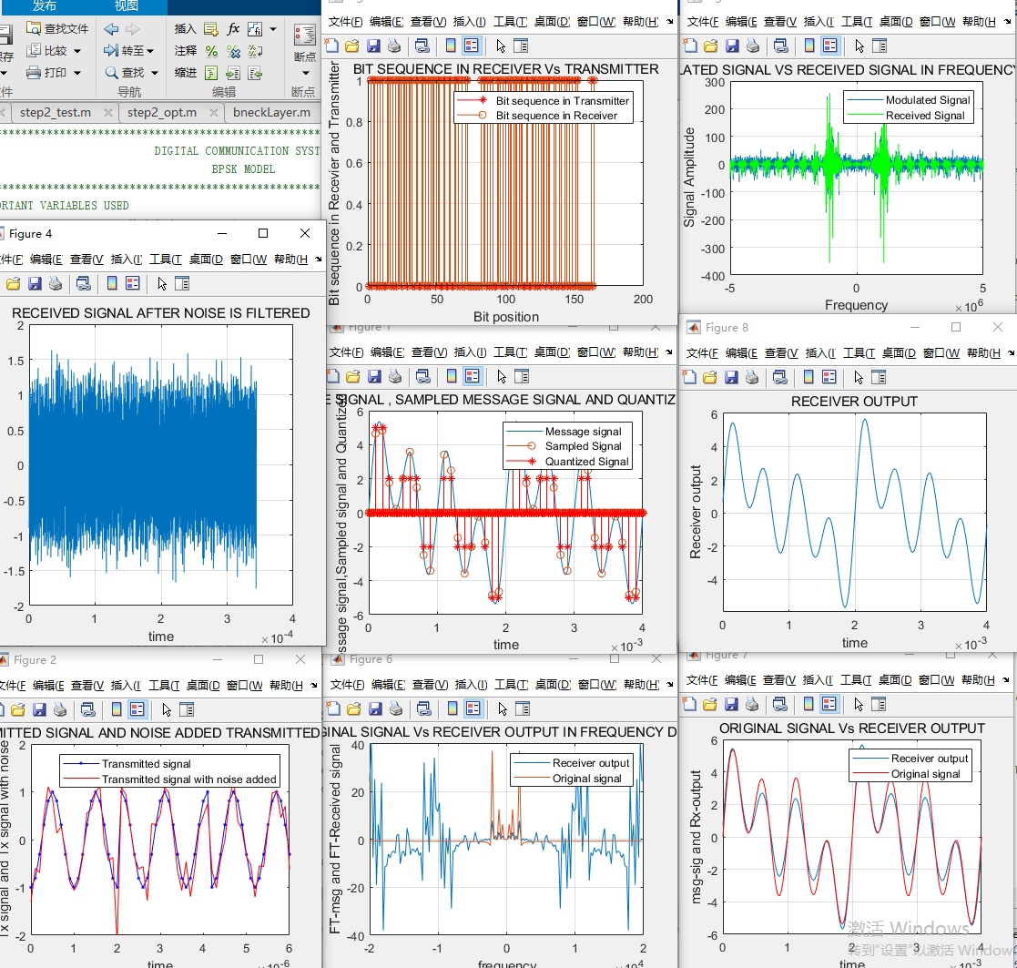Click Save icon in Figure 7 toolbar
This screenshot has height=968, width=1017.
tap(731, 704)
